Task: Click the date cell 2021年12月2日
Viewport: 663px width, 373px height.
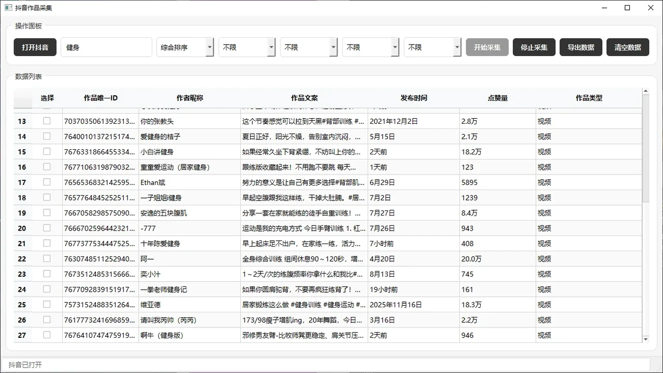Action: 413,121
